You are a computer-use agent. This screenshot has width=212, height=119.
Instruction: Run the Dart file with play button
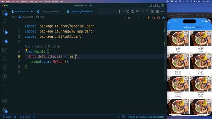[120, 12]
